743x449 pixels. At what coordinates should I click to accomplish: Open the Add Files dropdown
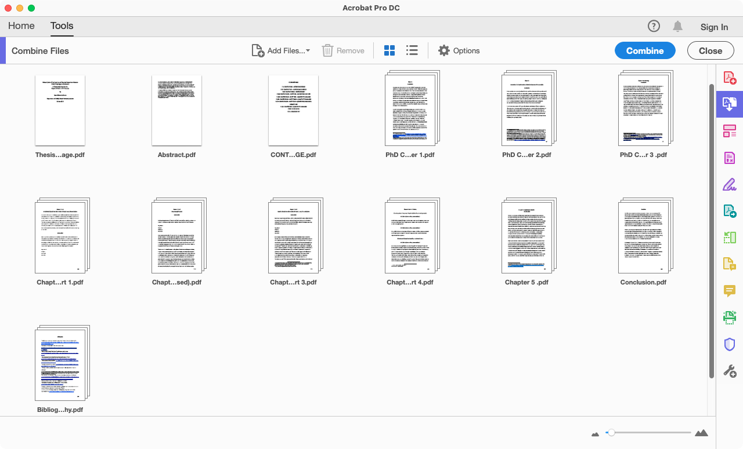[280, 50]
